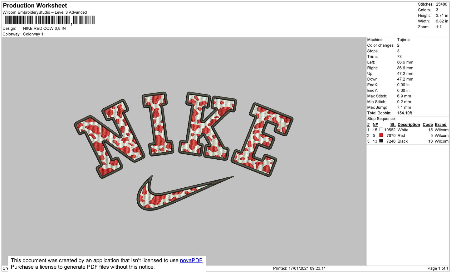This screenshot has width=451, height=273.
Task: Click the Black thread color swatch
Action: [x=381, y=141]
